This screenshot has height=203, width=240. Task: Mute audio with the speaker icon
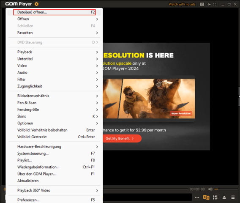point(210,189)
